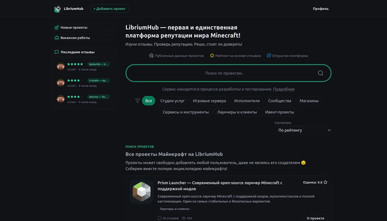Click the avatar beside the Cristalix review
The width and height of the screenshot is (387, 221).
click(x=61, y=83)
